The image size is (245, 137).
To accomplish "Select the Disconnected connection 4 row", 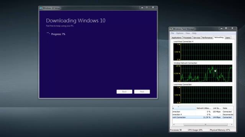I will (x=203, y=115).
